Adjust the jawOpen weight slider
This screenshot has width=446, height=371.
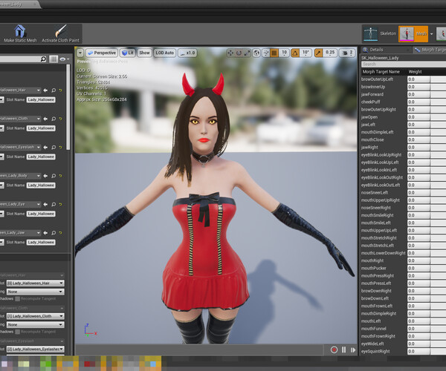(427, 117)
